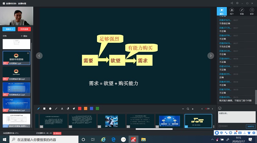Go to previous slide using left arrow circle
257x143 pixels.
pos(39,56)
